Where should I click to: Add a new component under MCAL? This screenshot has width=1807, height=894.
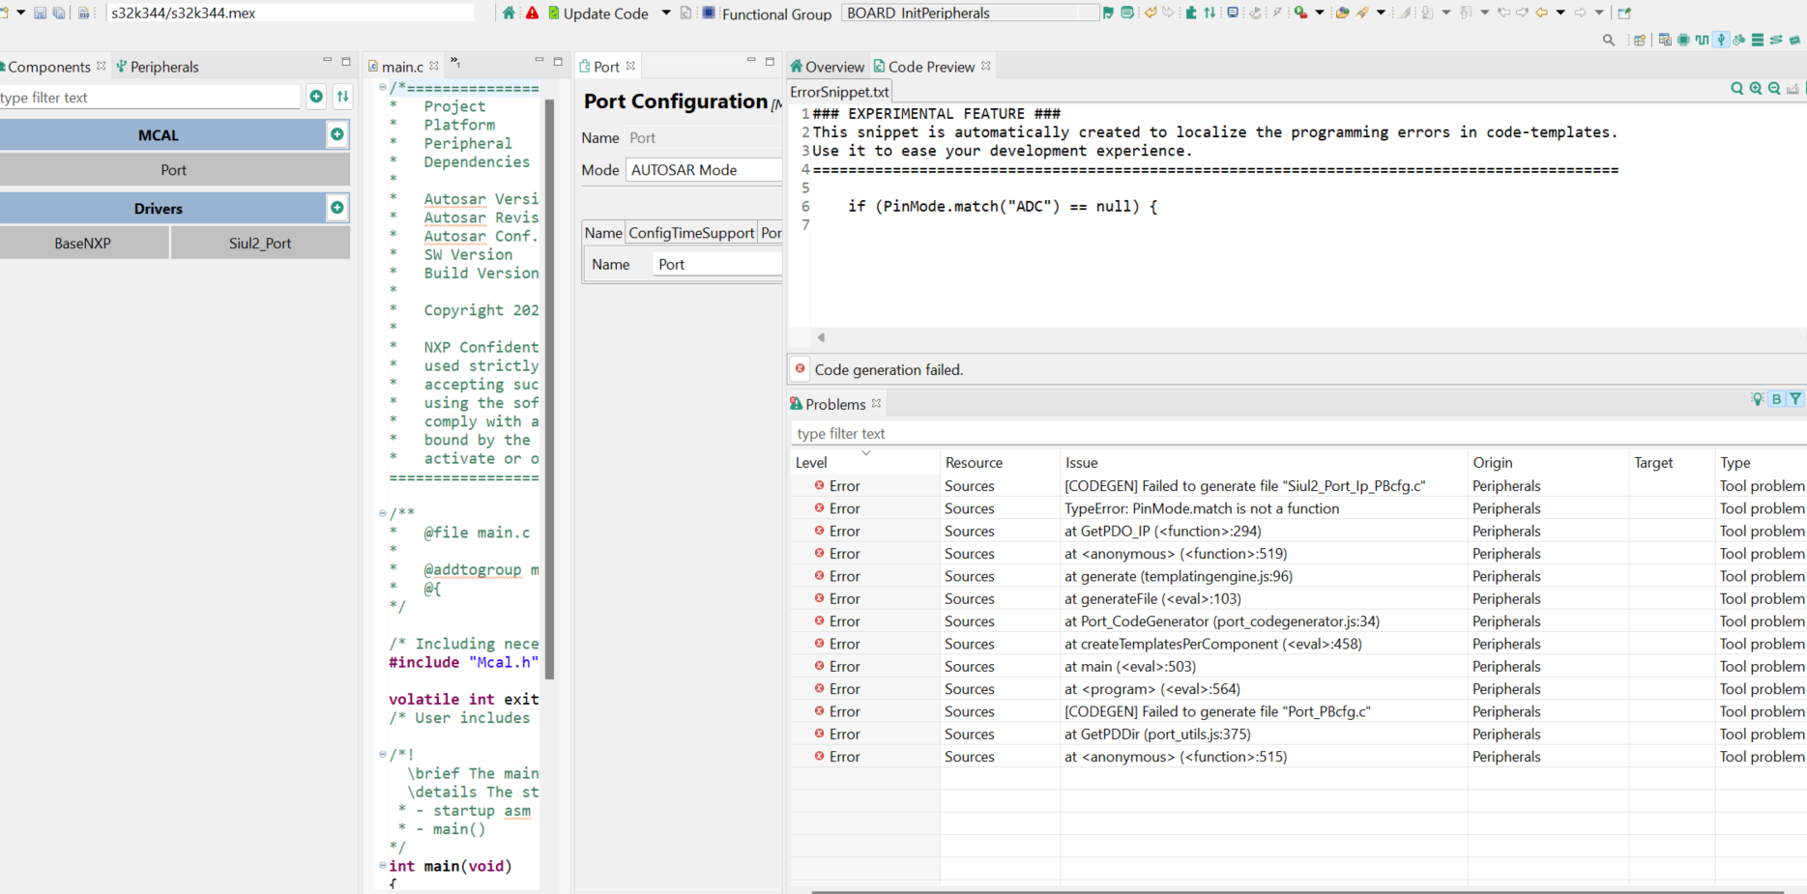(x=336, y=134)
